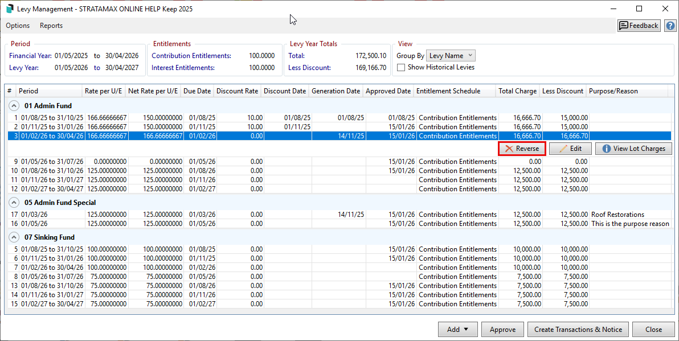This screenshot has height=341, width=679.
Task: Open the Reports menu
Action: tap(51, 26)
